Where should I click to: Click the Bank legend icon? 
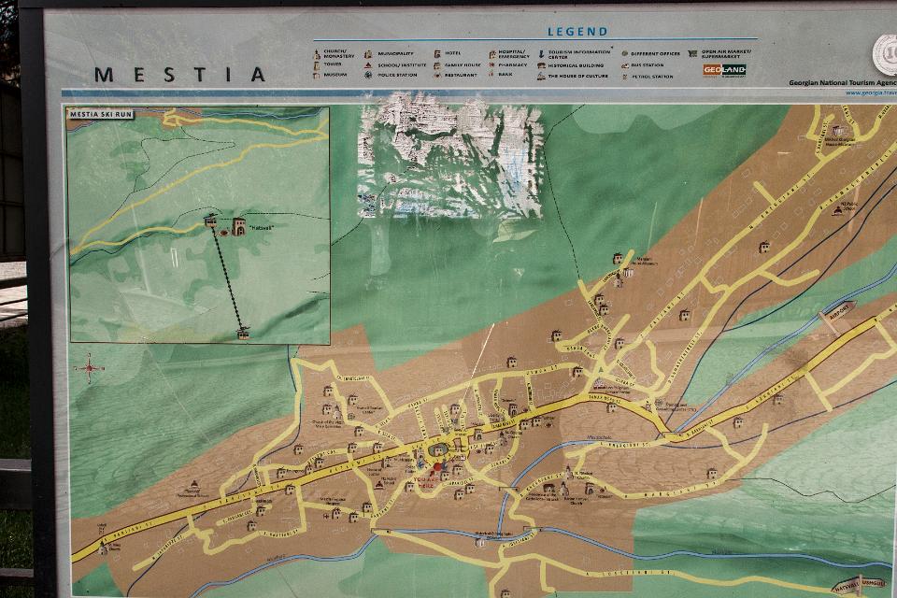pyautogui.click(x=492, y=75)
